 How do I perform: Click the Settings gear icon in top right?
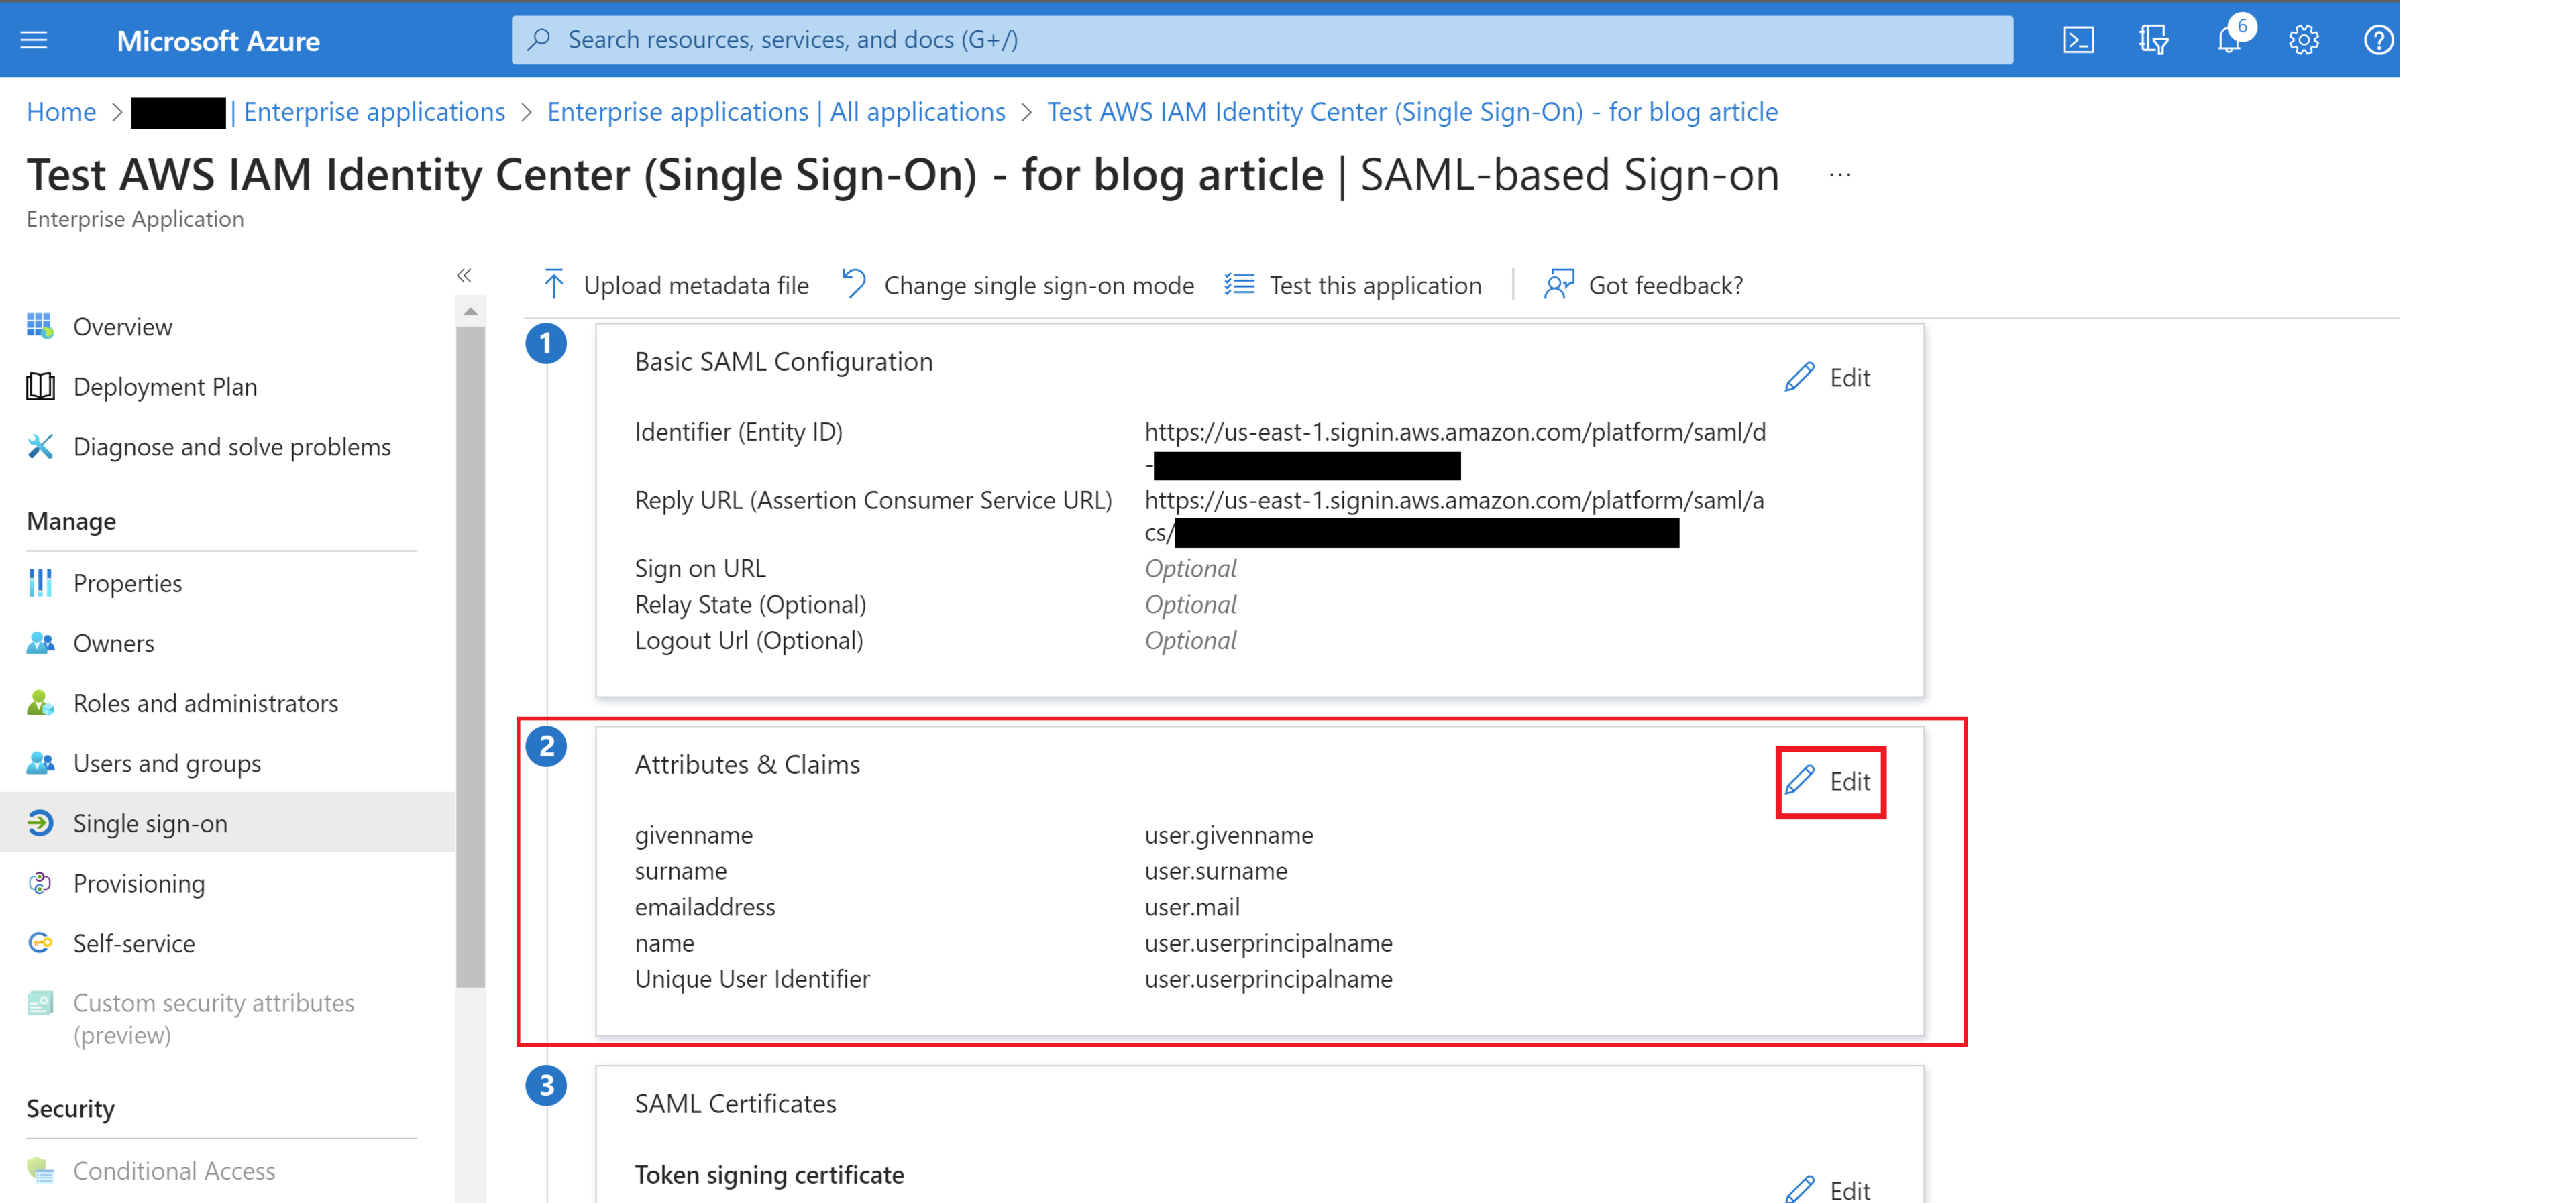pyautogui.click(x=2303, y=40)
